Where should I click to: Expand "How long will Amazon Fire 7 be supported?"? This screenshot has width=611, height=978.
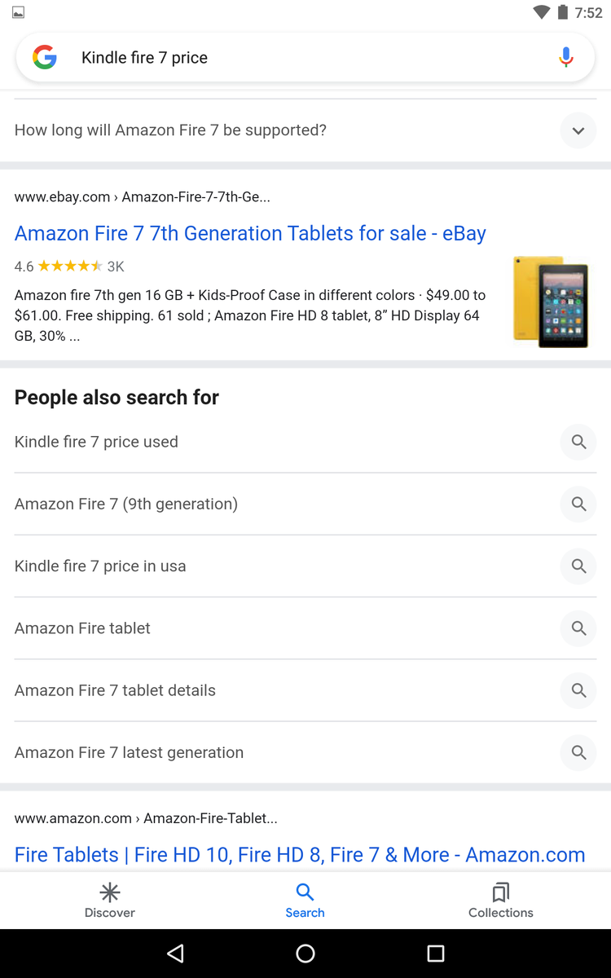pos(578,130)
